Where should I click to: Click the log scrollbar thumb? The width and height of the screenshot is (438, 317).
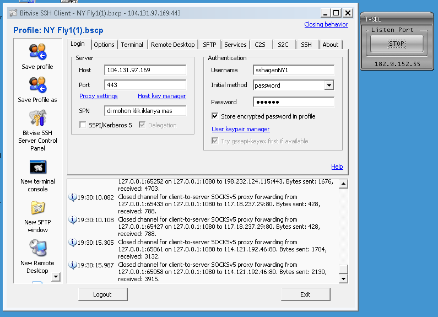click(343, 269)
